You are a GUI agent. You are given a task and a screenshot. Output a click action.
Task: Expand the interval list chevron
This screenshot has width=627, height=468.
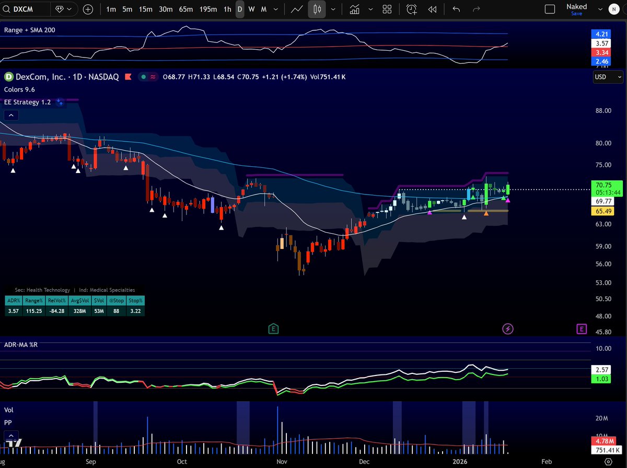[x=276, y=9]
